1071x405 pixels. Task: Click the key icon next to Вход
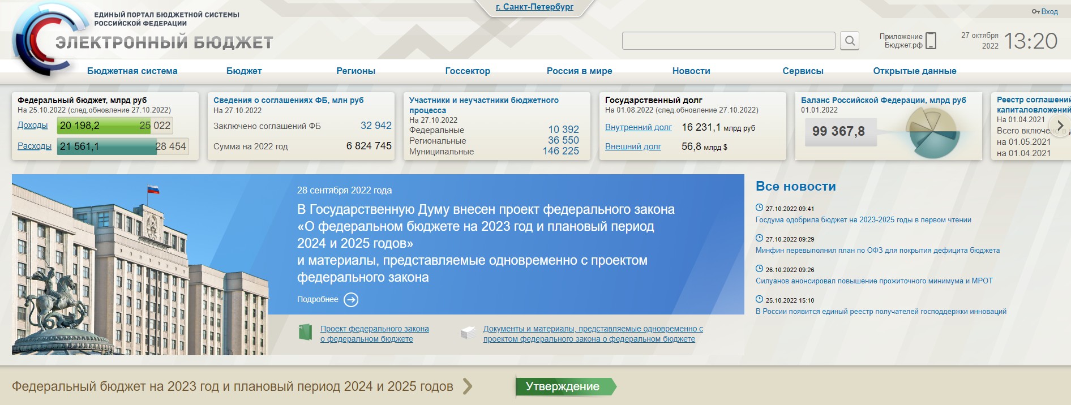(1035, 11)
